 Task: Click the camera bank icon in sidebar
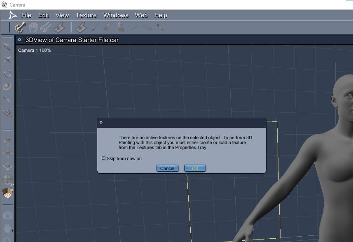point(7,167)
